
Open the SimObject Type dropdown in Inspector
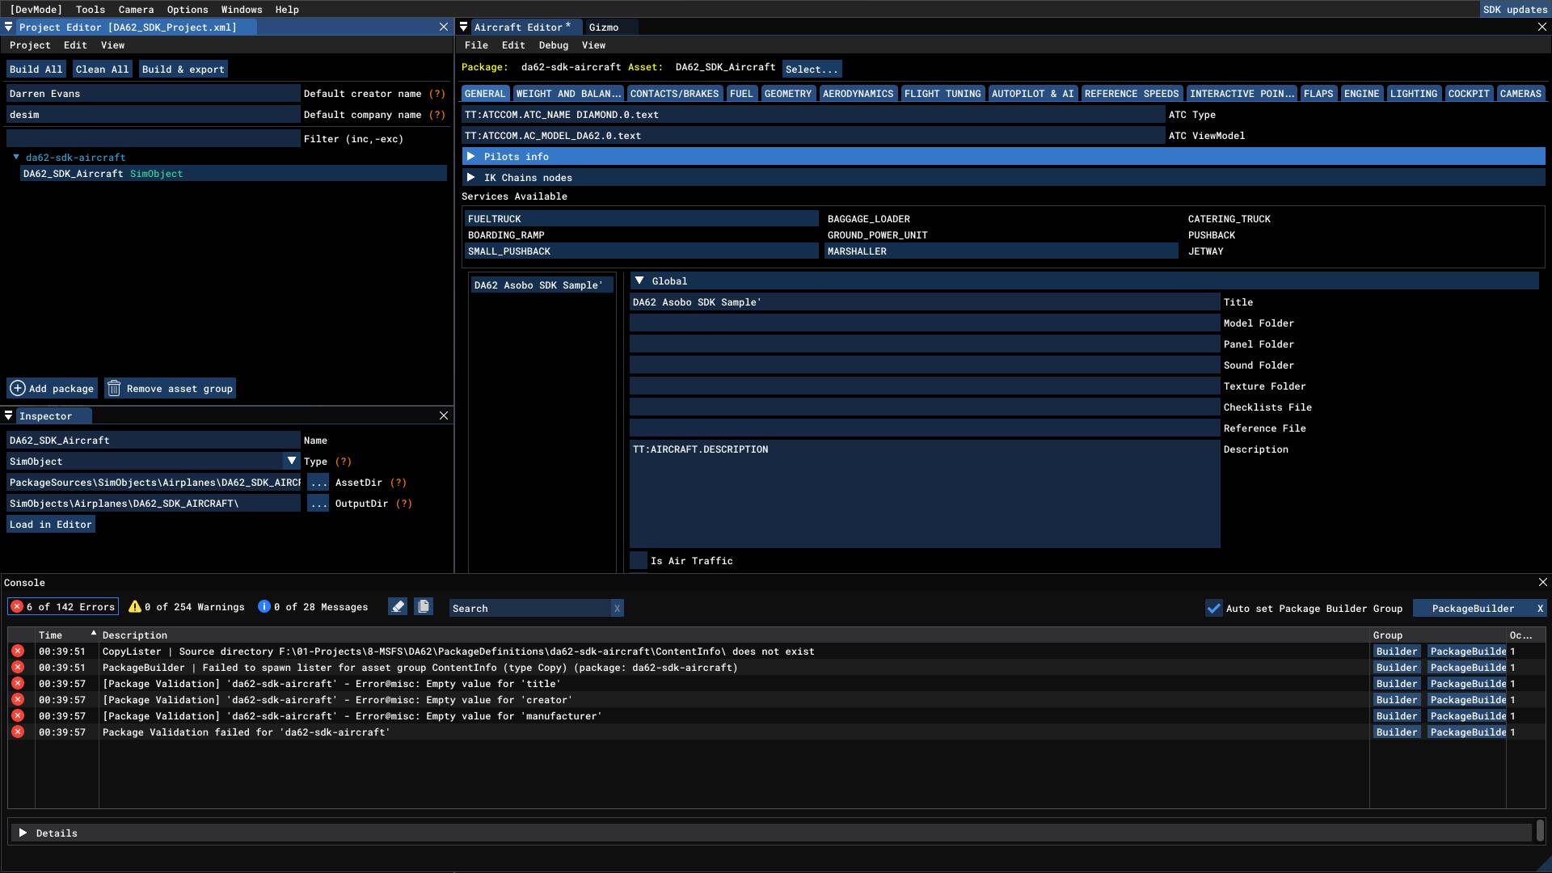click(292, 461)
